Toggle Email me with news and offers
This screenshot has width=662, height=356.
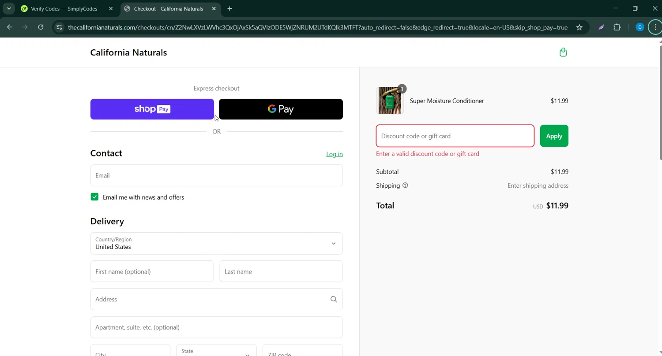click(x=94, y=197)
